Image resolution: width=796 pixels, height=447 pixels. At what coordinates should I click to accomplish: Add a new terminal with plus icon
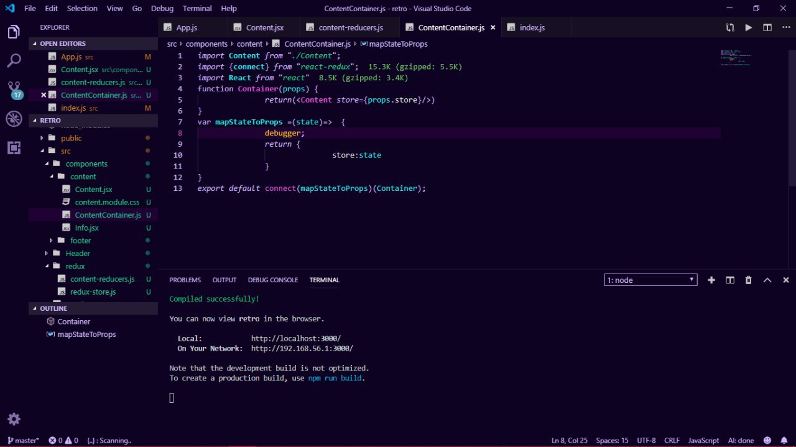tap(711, 280)
